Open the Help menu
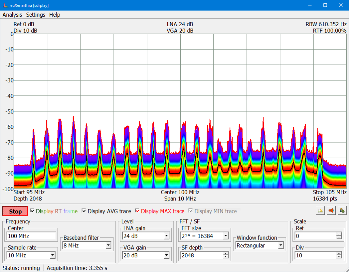Image resolution: width=349 pixels, height=272 pixels. 55,15
